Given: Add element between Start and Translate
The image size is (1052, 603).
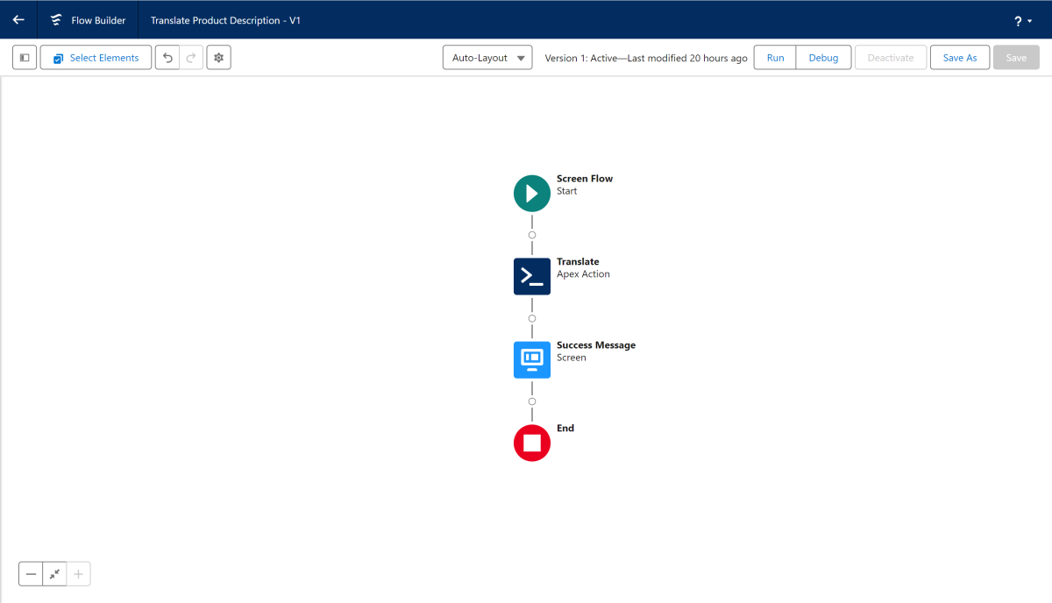Looking at the screenshot, I should [532, 235].
